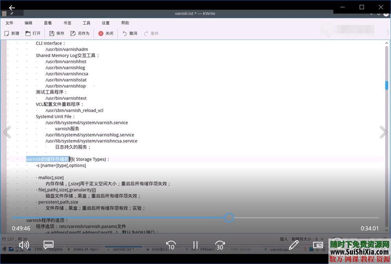
Task: Click the right chevron to go forward
Action: click(383, 132)
